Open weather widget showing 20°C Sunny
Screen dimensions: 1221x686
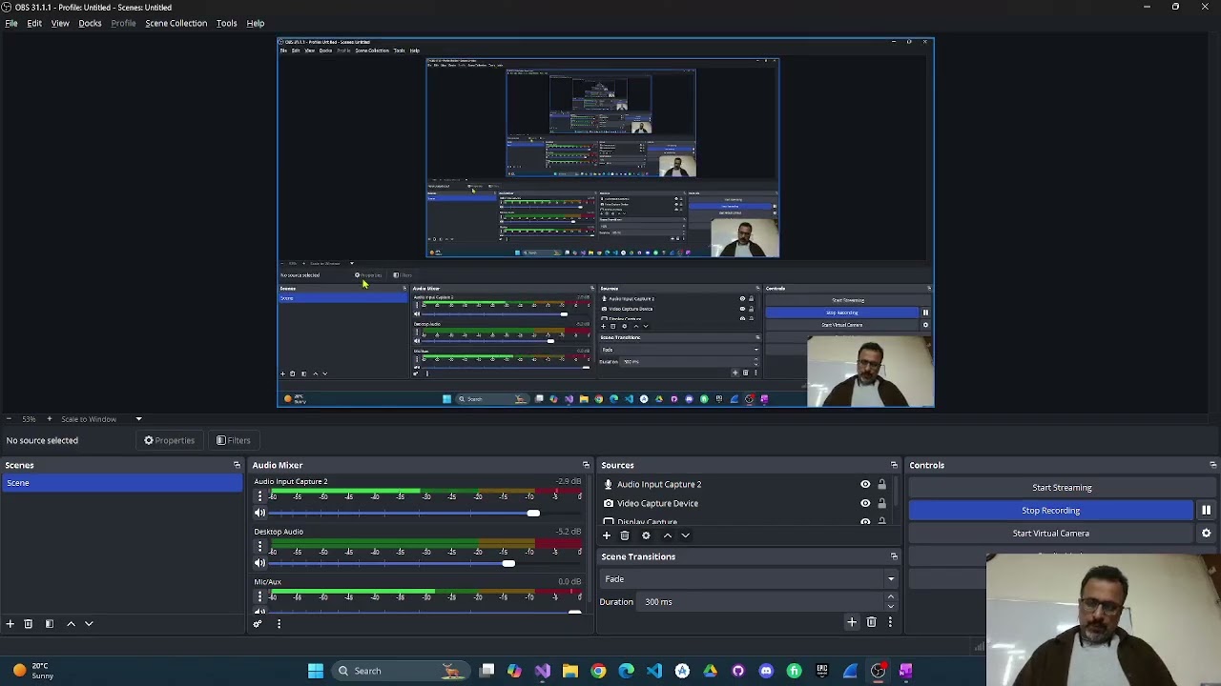tap(33, 671)
